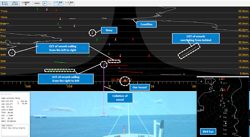250x137 pixels.
Task: Click the BCR toolbar button
Action: point(26,3)
